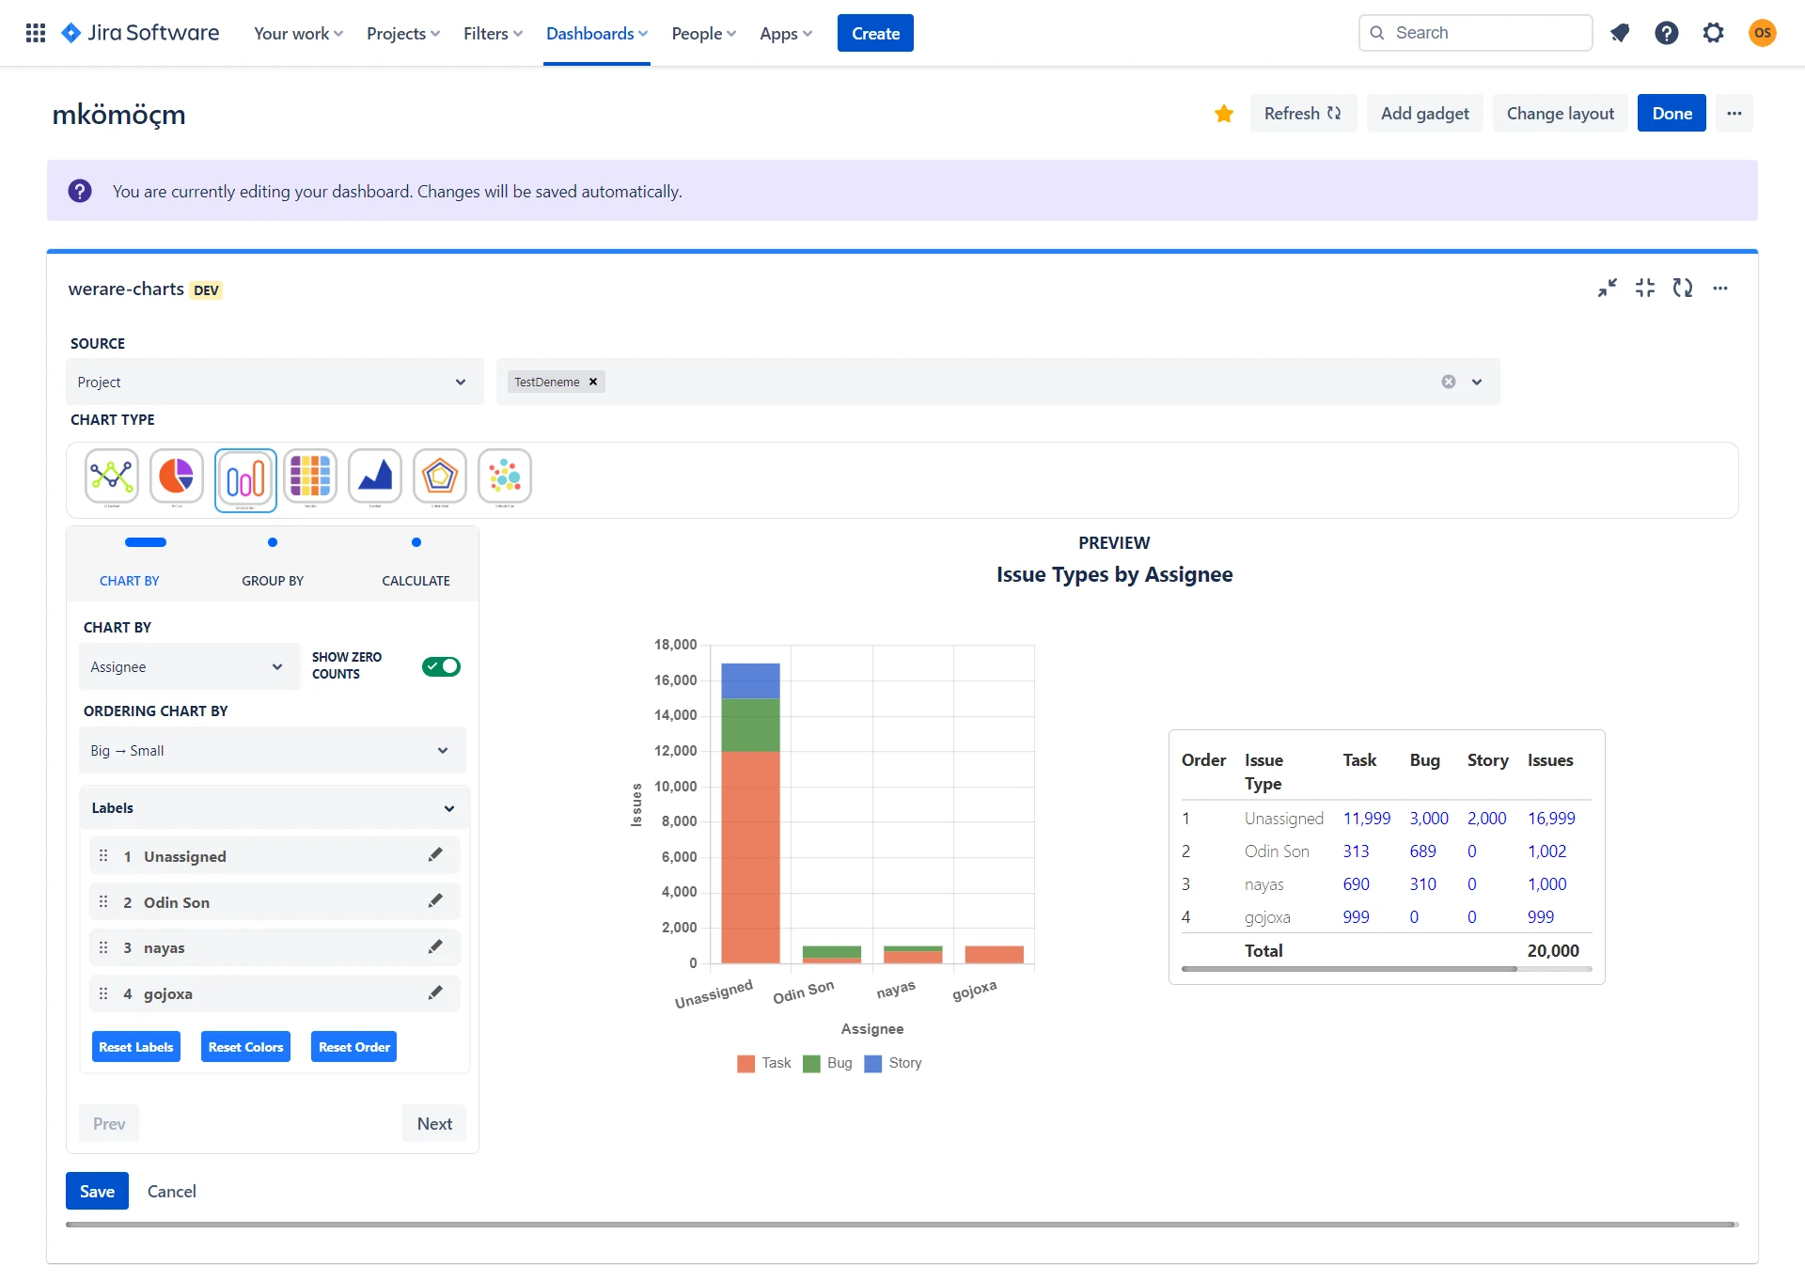Open the Project source dropdown
Screen dimensions: 1805x1281
click(x=275, y=382)
